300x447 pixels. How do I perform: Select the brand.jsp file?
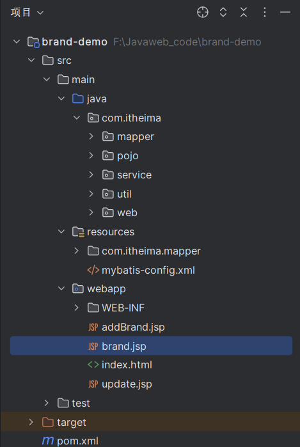151,346
